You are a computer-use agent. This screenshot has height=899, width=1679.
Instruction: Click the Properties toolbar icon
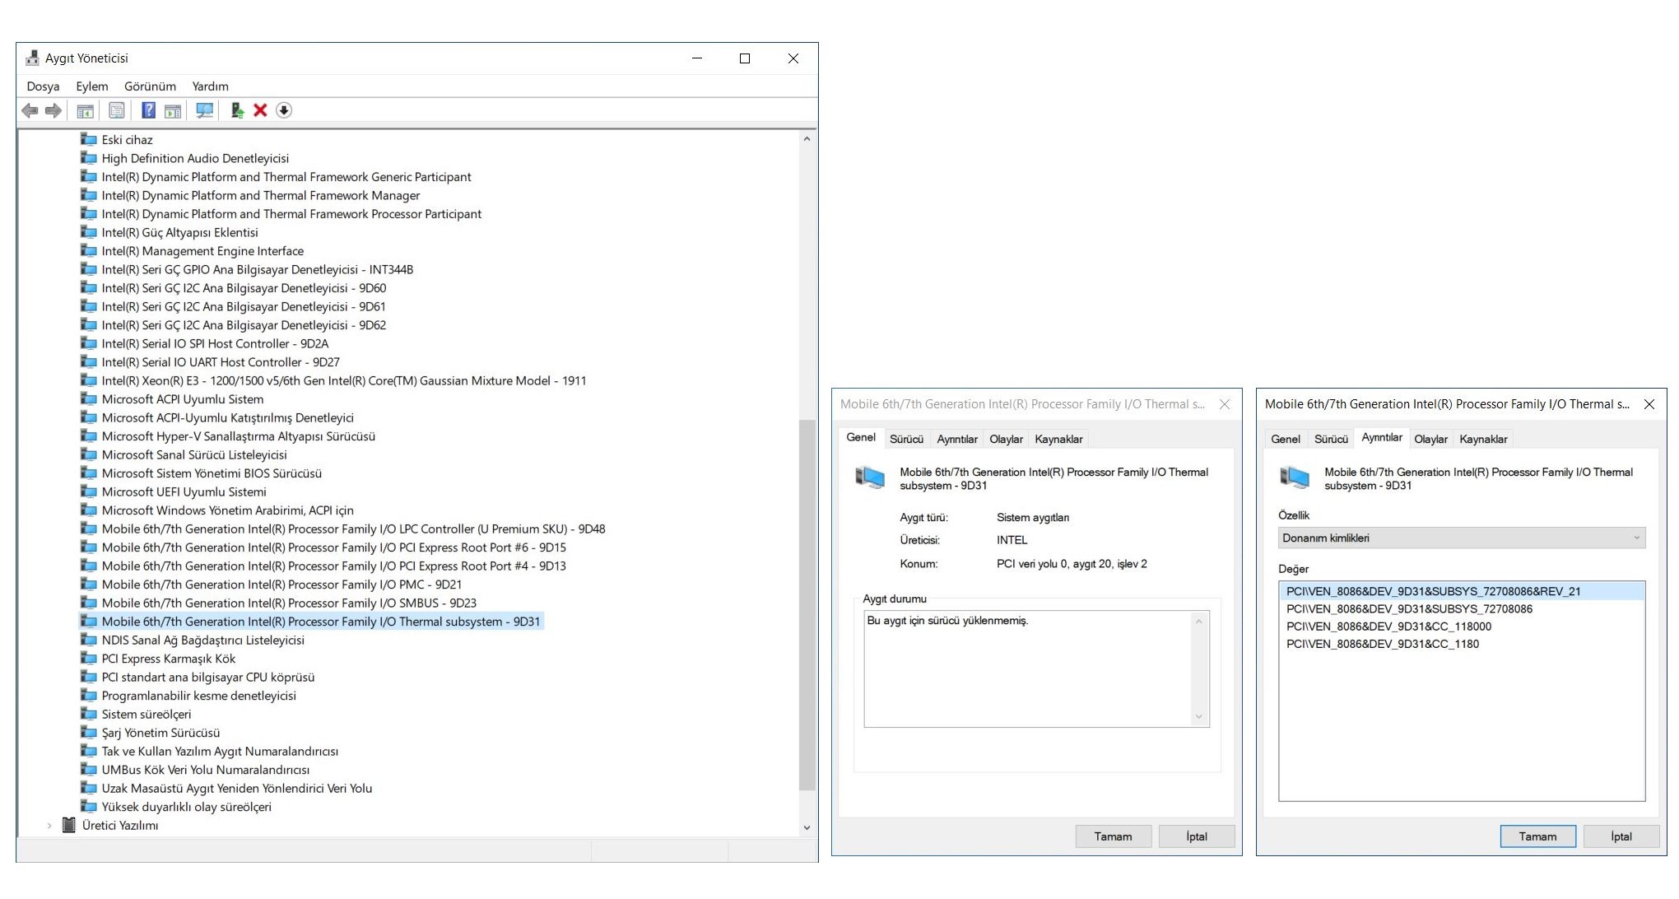tap(117, 110)
